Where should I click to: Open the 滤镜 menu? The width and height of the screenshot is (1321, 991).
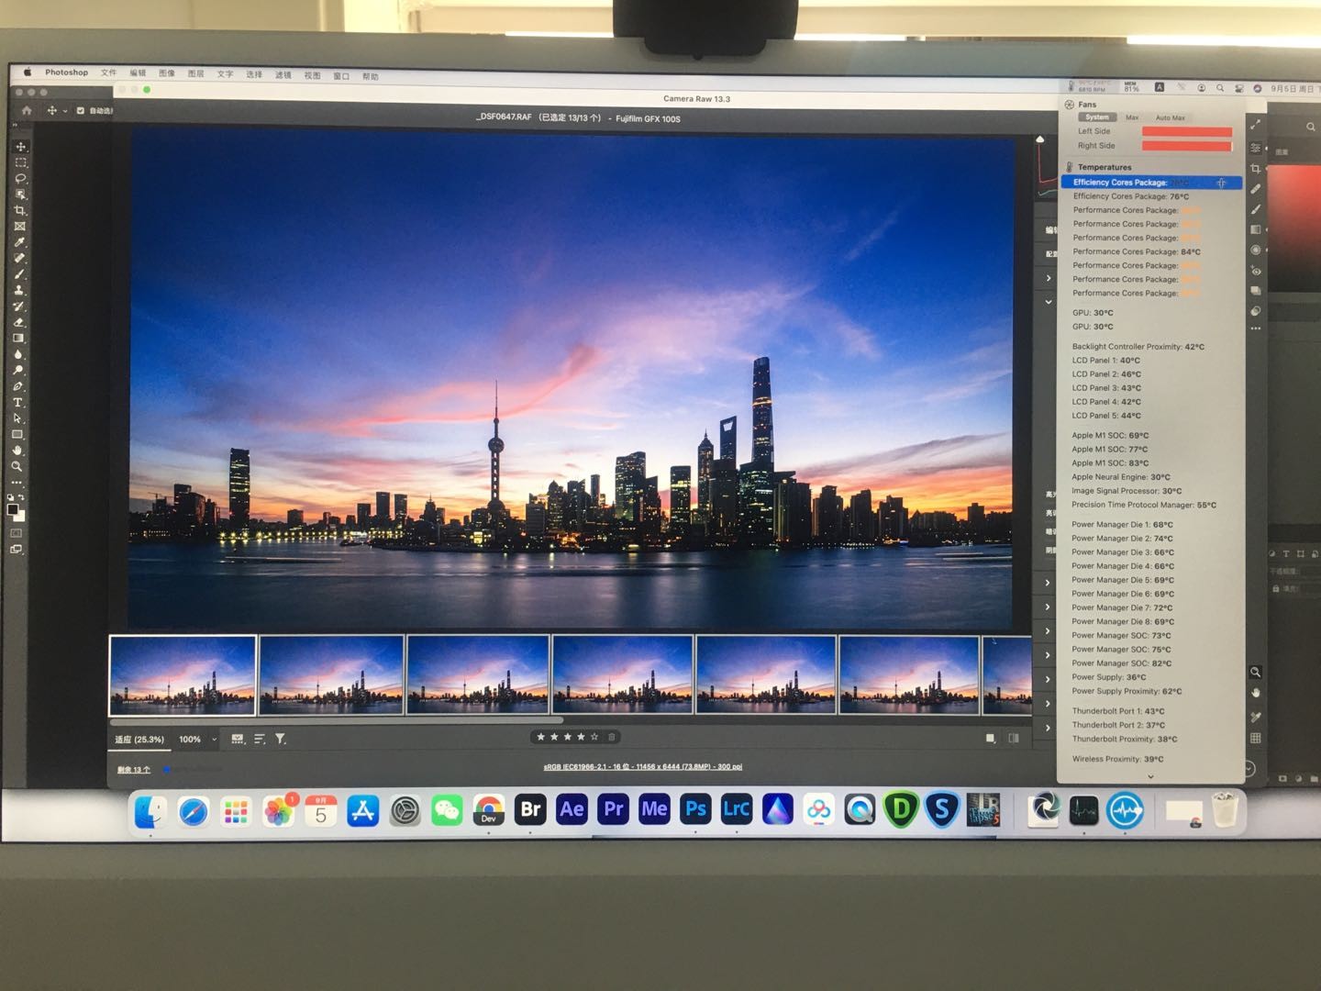(x=283, y=75)
